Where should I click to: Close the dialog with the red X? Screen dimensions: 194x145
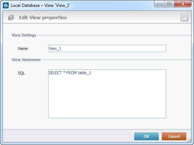click(183, 4)
